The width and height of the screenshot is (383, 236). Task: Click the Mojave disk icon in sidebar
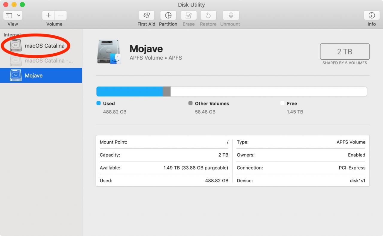pos(16,75)
